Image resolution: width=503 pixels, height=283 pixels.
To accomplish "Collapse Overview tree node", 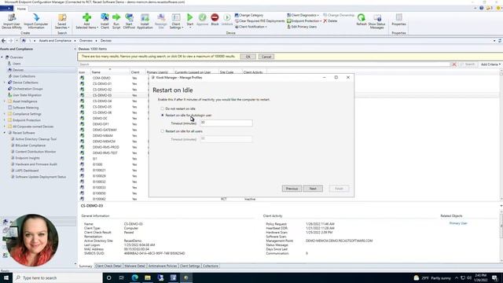I will click(x=2, y=57).
